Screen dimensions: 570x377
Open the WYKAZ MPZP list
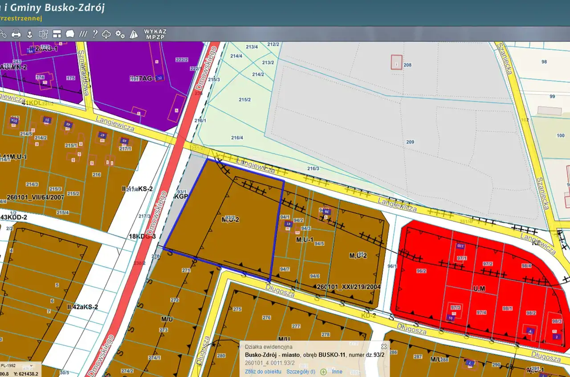tap(155, 34)
